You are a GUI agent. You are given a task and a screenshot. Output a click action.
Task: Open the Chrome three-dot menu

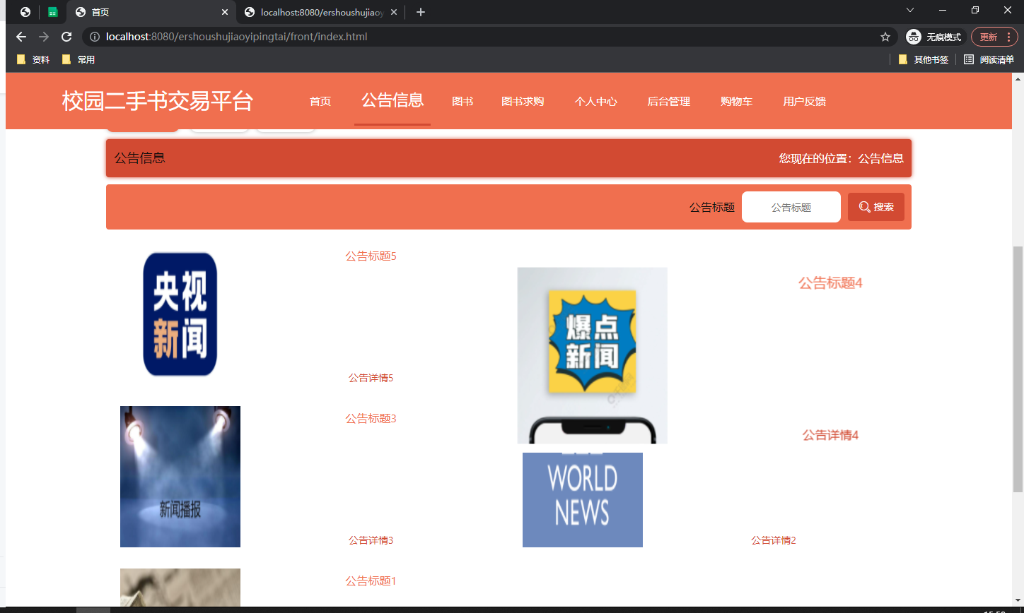pos(1009,37)
